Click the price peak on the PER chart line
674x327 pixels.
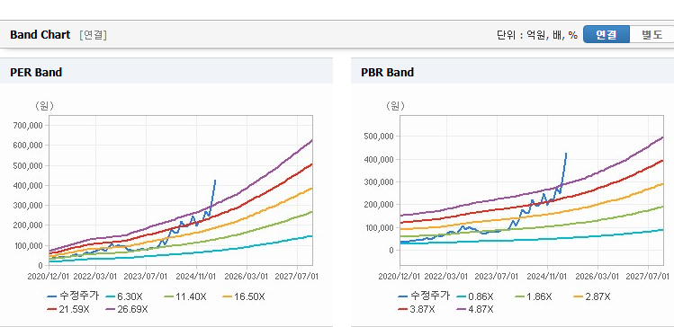215,181
